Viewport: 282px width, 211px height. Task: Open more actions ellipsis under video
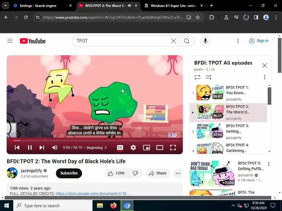(178, 173)
